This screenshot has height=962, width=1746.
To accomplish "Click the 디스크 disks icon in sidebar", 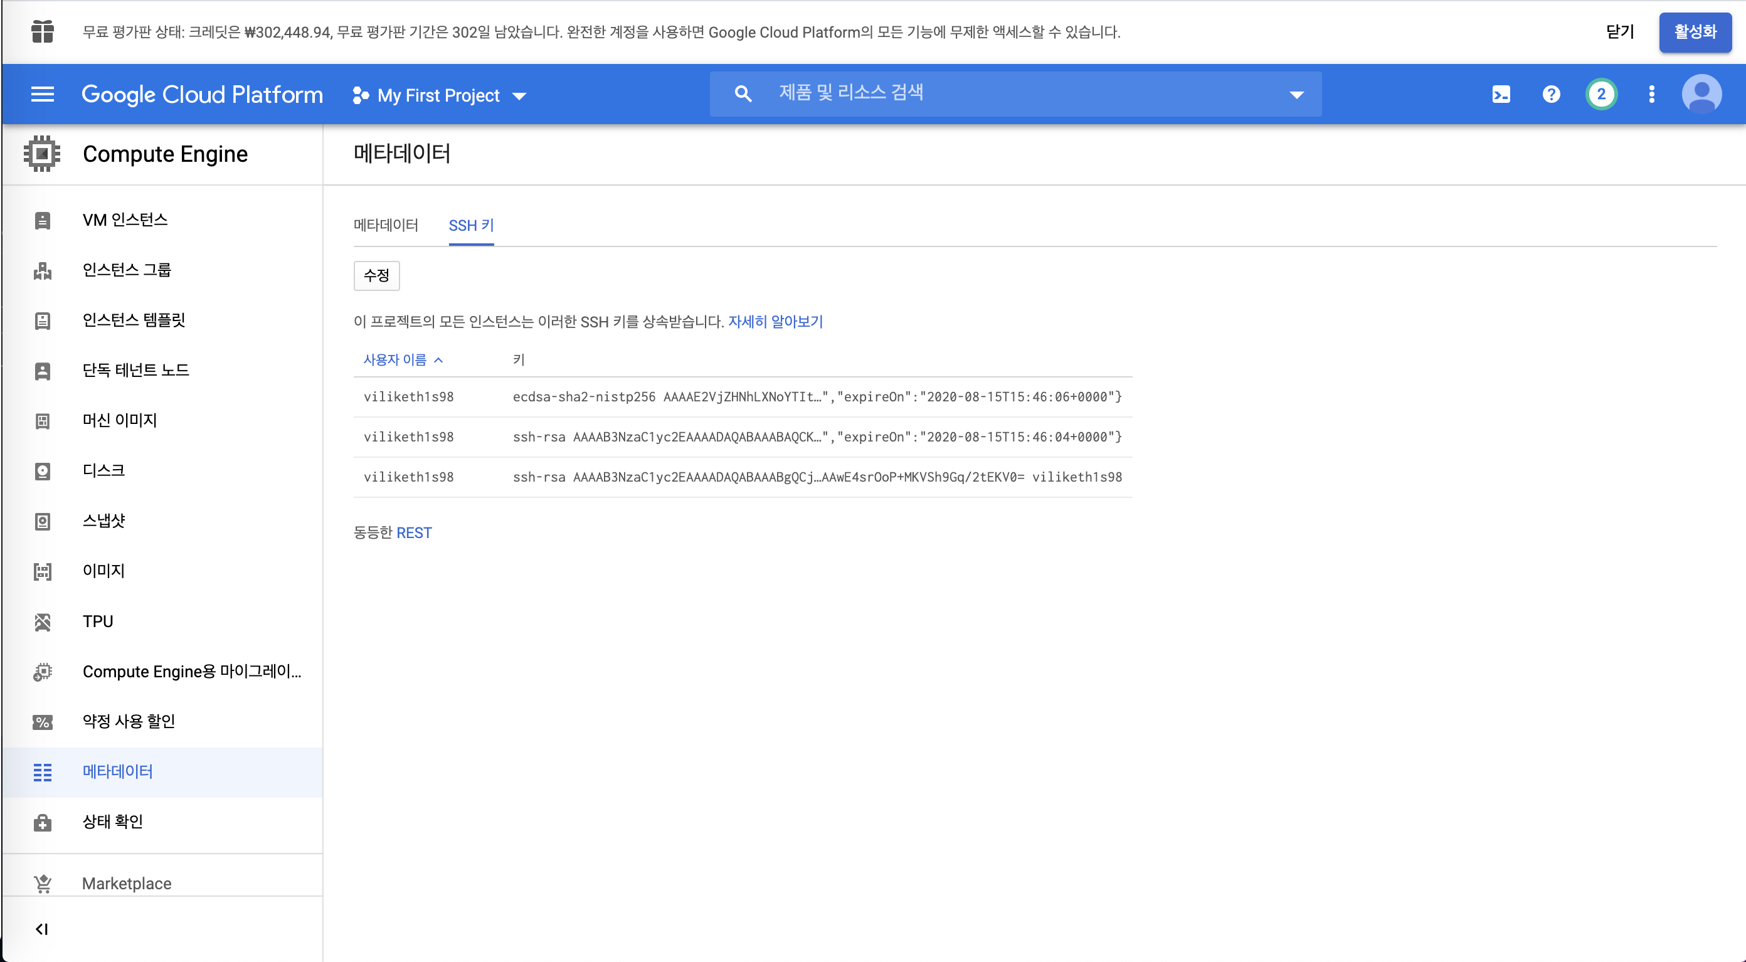I will [x=42, y=470].
